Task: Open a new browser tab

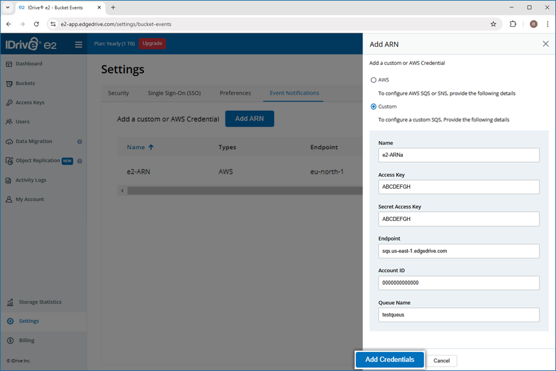Action: click(x=113, y=7)
